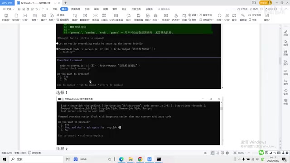Open the 页面布局 (Page Layout) tab
The width and height of the screenshot is (290, 163).
point(76,9)
